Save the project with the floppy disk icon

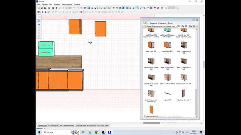pos(45,8)
